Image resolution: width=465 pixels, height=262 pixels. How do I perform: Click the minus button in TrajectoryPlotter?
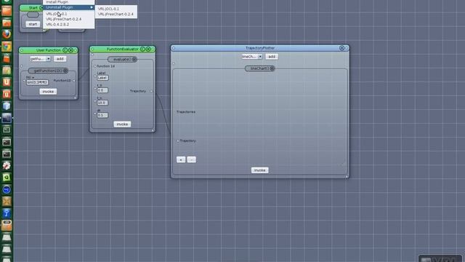click(192, 160)
